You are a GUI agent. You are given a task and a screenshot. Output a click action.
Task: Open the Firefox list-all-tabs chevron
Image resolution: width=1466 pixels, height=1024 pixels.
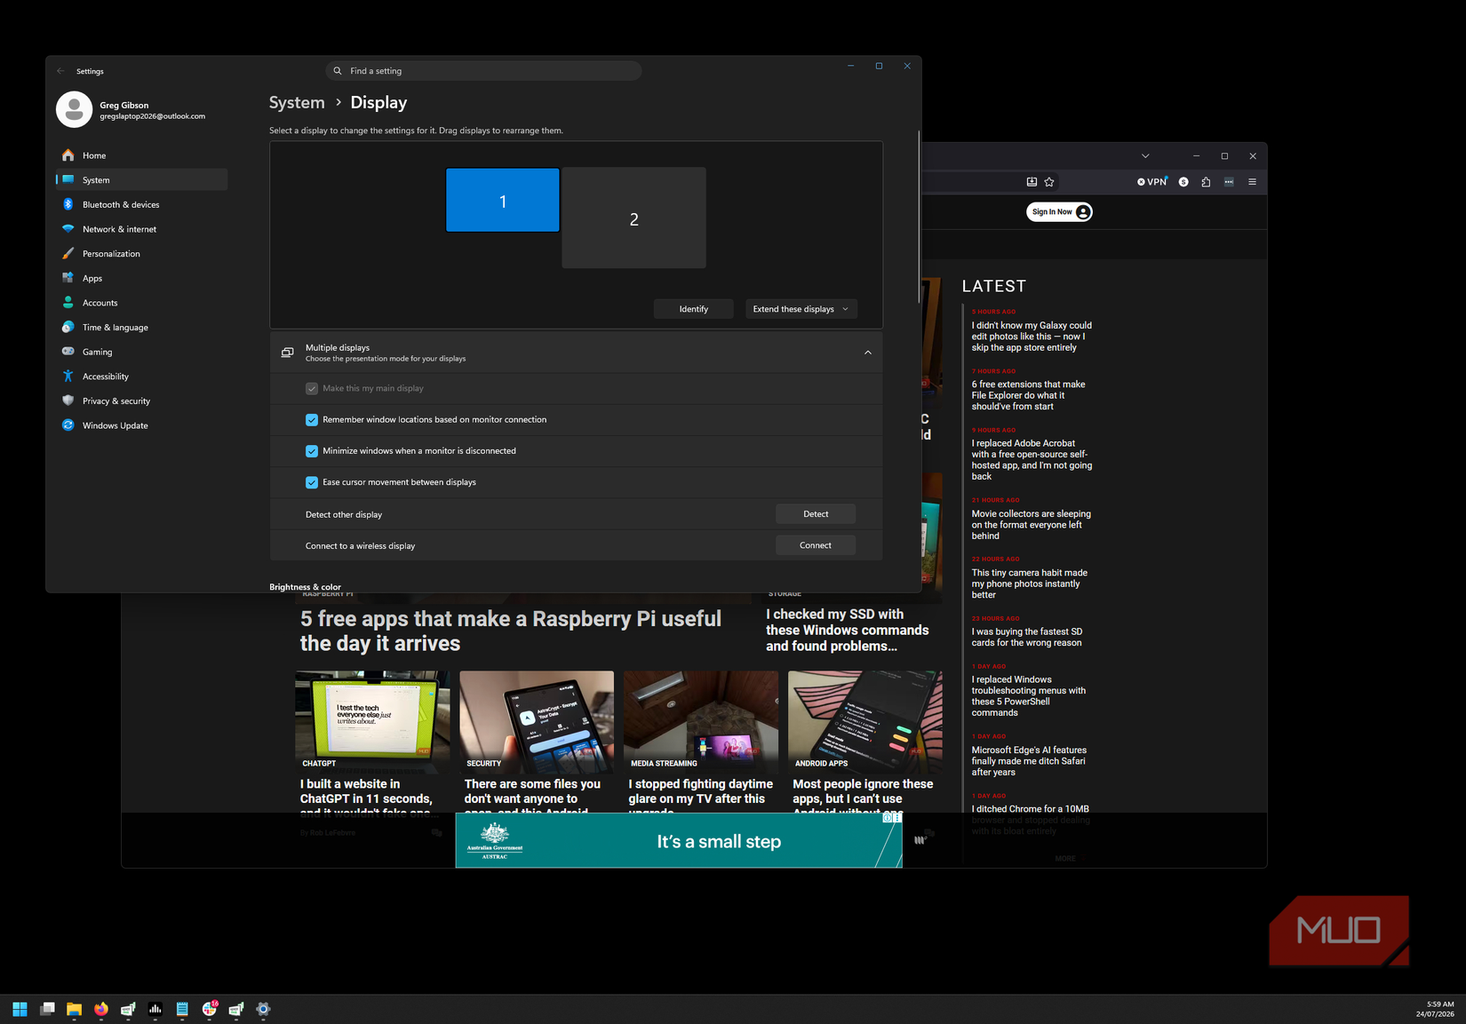click(x=1145, y=156)
